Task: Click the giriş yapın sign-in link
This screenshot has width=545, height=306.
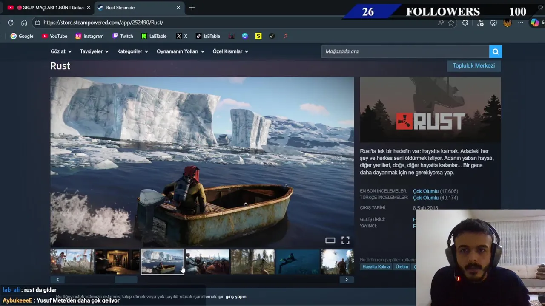Action: click(236, 297)
